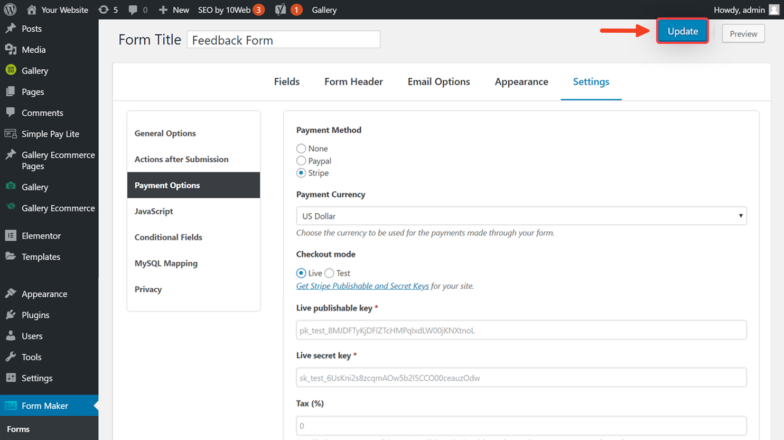Select Stripe payment method
The image size is (784, 440).
[301, 173]
